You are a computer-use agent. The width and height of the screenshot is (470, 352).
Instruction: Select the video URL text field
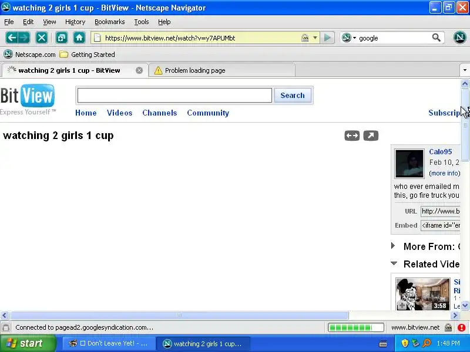[440, 211]
